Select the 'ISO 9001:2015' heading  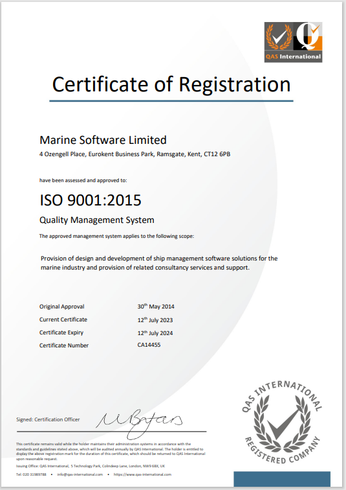click(91, 200)
